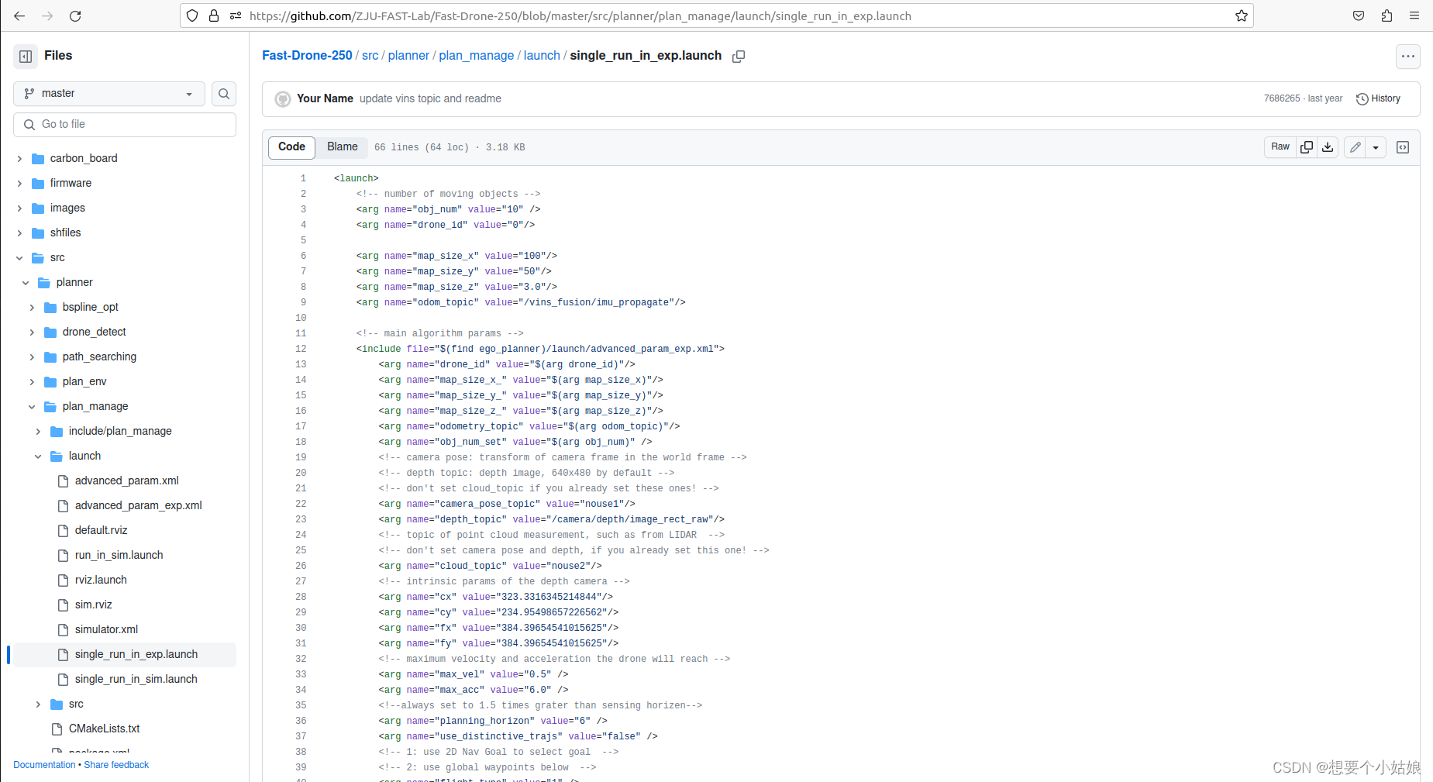Collapse the Files side panel icon
Image resolution: width=1433 pixels, height=782 pixels.
(x=26, y=56)
